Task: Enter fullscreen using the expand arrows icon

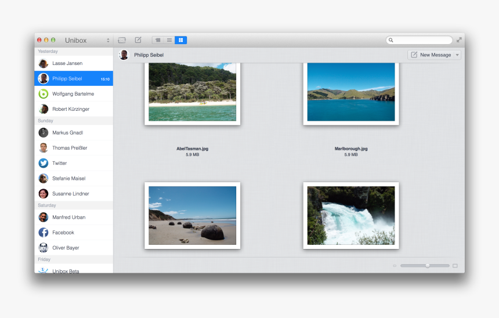Action: tap(459, 40)
